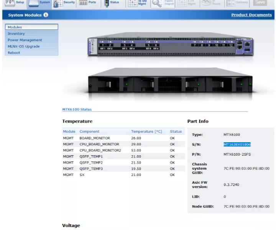Image resolution: width=276 pixels, height=230 pixels.
Task: Open the Gateway icon
Action: pos(230,3)
